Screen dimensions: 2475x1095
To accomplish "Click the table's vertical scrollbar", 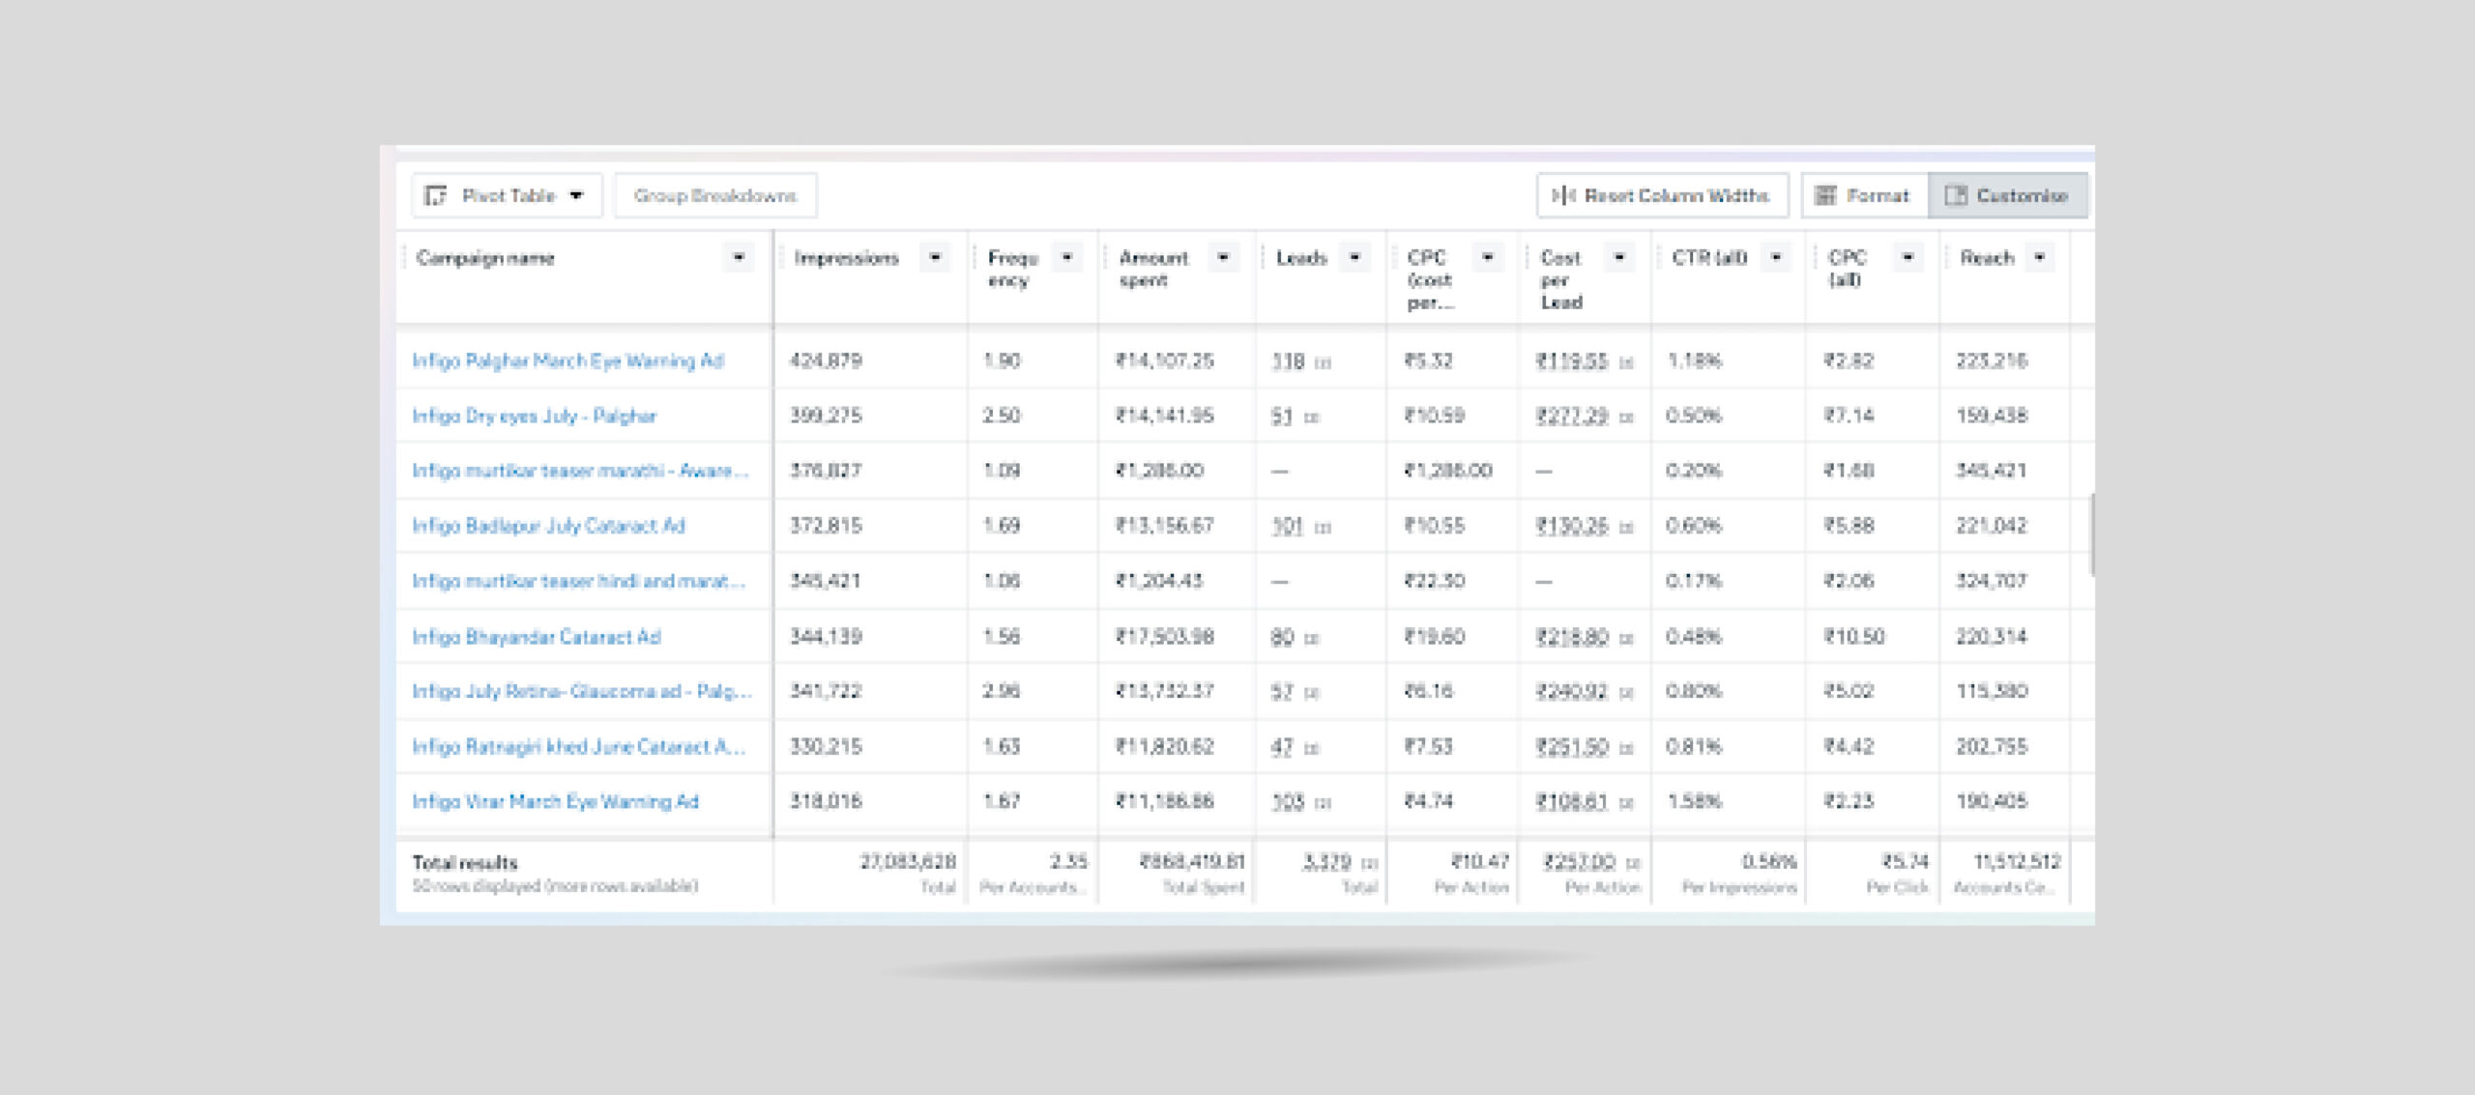I will coord(2091,534).
